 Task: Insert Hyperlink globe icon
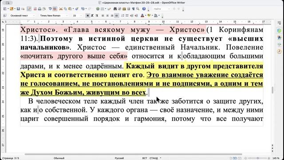(x=98, y=9)
